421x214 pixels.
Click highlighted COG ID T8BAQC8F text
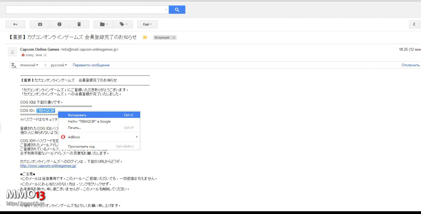[x=46, y=110]
